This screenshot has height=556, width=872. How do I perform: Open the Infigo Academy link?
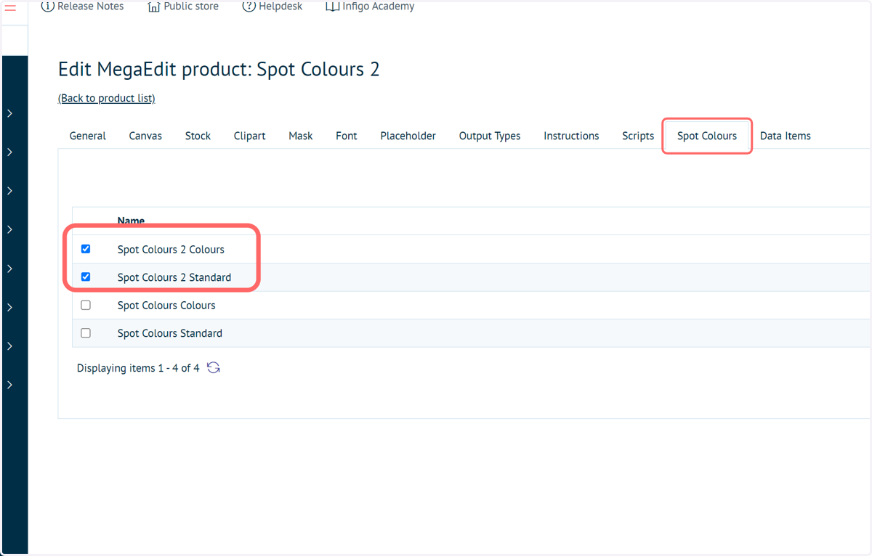pyautogui.click(x=379, y=7)
